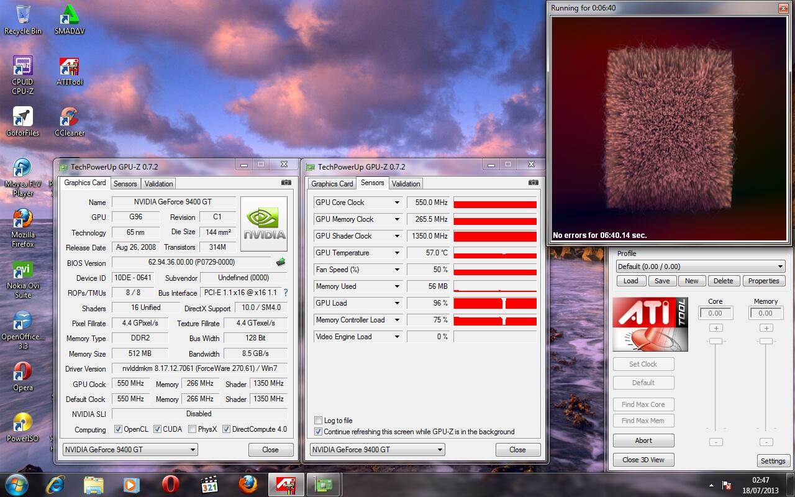Expand the Memory Used sensor dropdown
The width and height of the screenshot is (795, 497).
point(397,286)
